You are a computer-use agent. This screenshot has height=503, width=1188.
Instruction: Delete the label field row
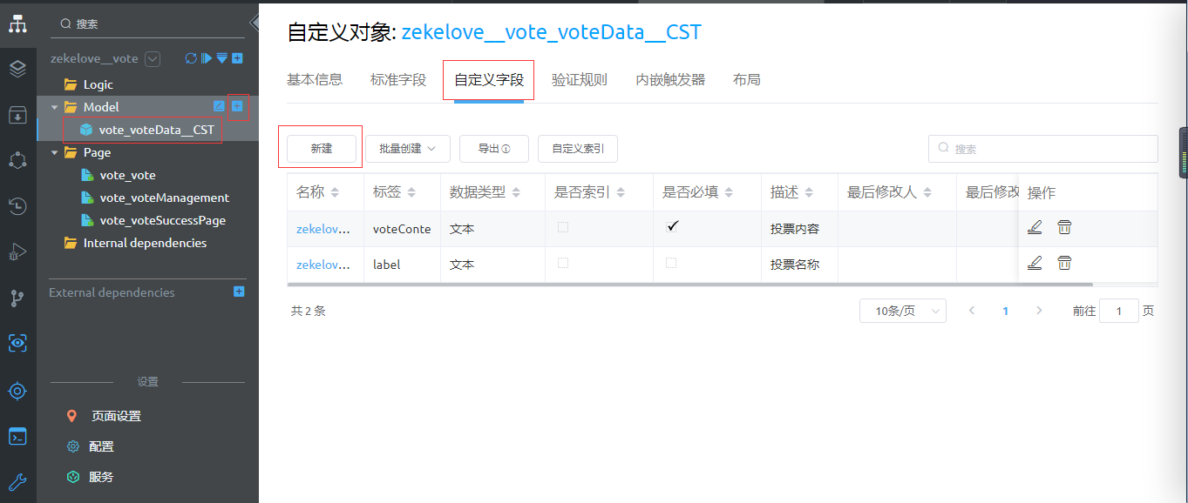coord(1064,263)
